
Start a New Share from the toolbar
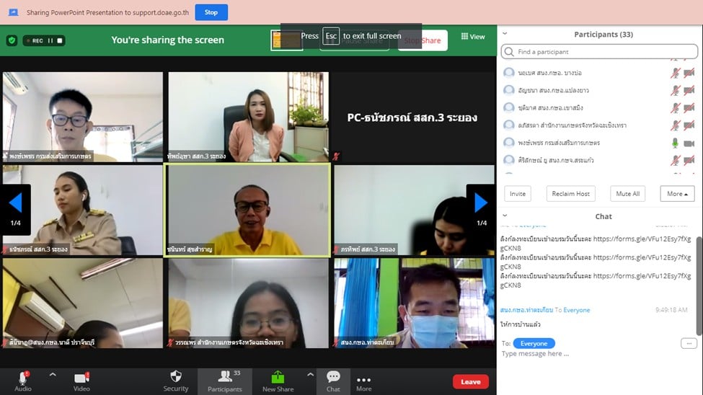278,380
